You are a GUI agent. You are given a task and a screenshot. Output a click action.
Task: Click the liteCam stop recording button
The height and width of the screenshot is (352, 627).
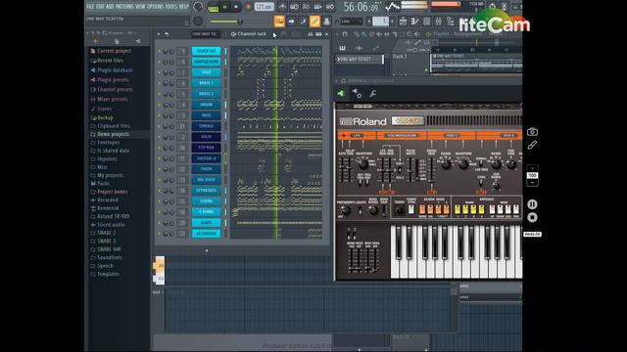(x=532, y=217)
